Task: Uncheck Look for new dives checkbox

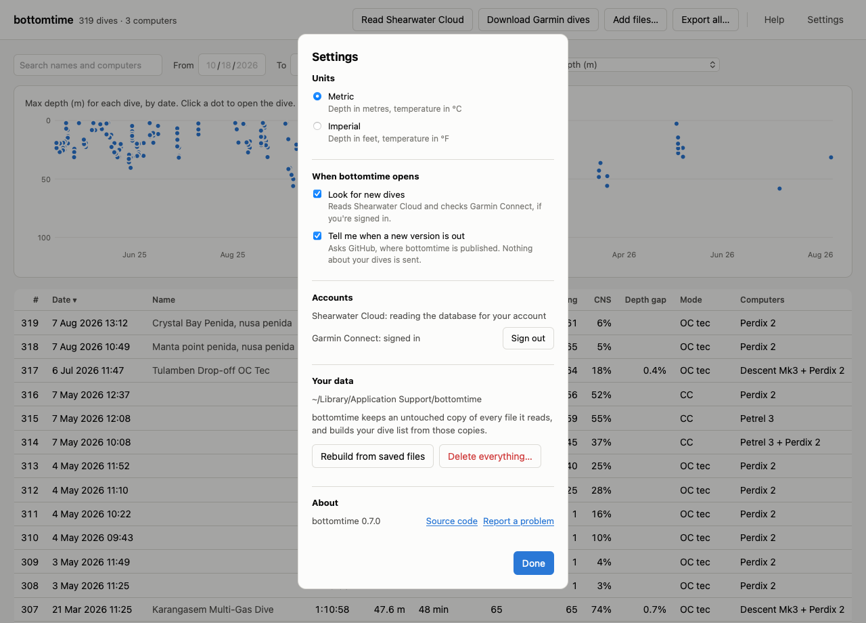Action: point(317,194)
